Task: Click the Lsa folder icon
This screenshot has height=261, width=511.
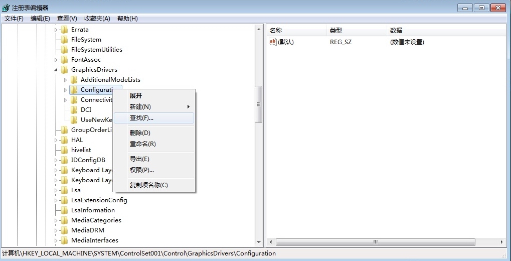Action: pyautogui.click(x=64, y=190)
